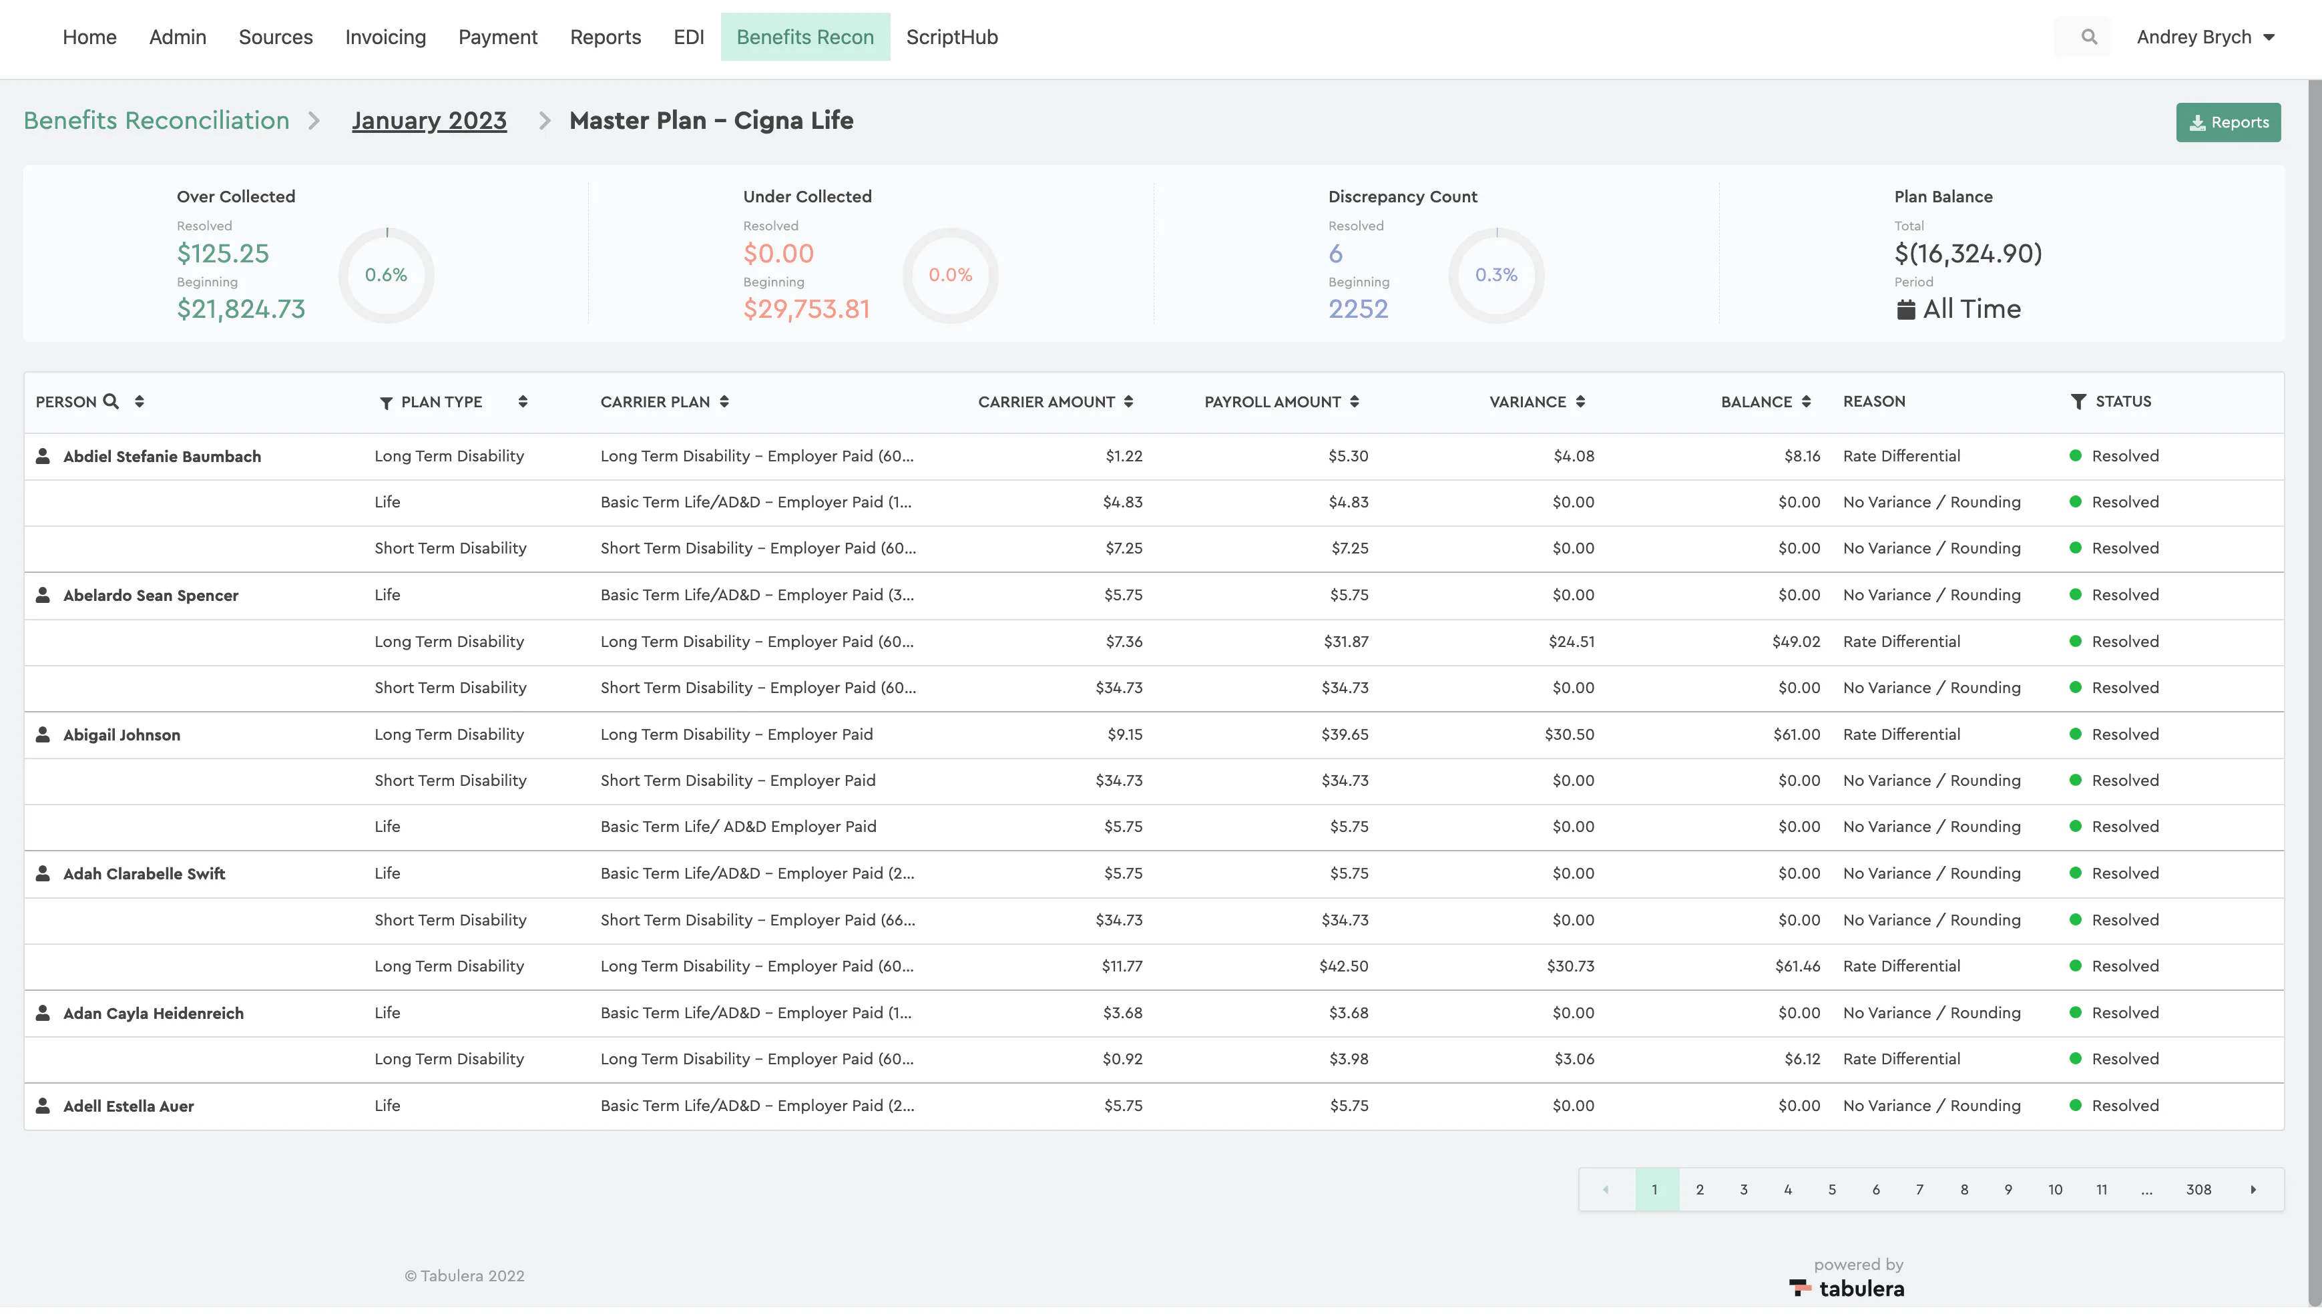Sort by Carrier Amount column arrows
The height and width of the screenshot is (1314, 2322).
click(x=1128, y=401)
